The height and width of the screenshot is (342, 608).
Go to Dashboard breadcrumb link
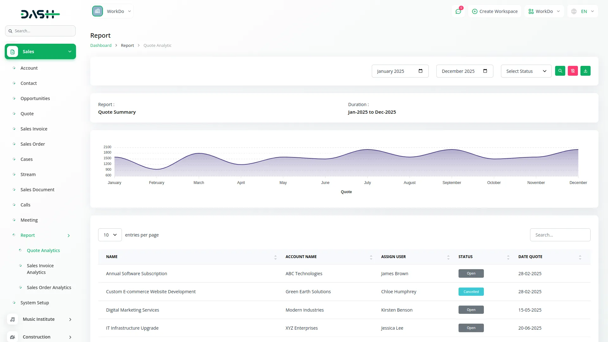[101, 46]
